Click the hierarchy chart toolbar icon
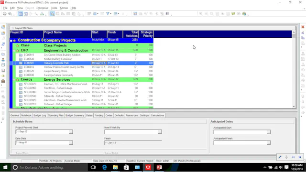The width and height of the screenshot is (306, 172). click(42, 14)
